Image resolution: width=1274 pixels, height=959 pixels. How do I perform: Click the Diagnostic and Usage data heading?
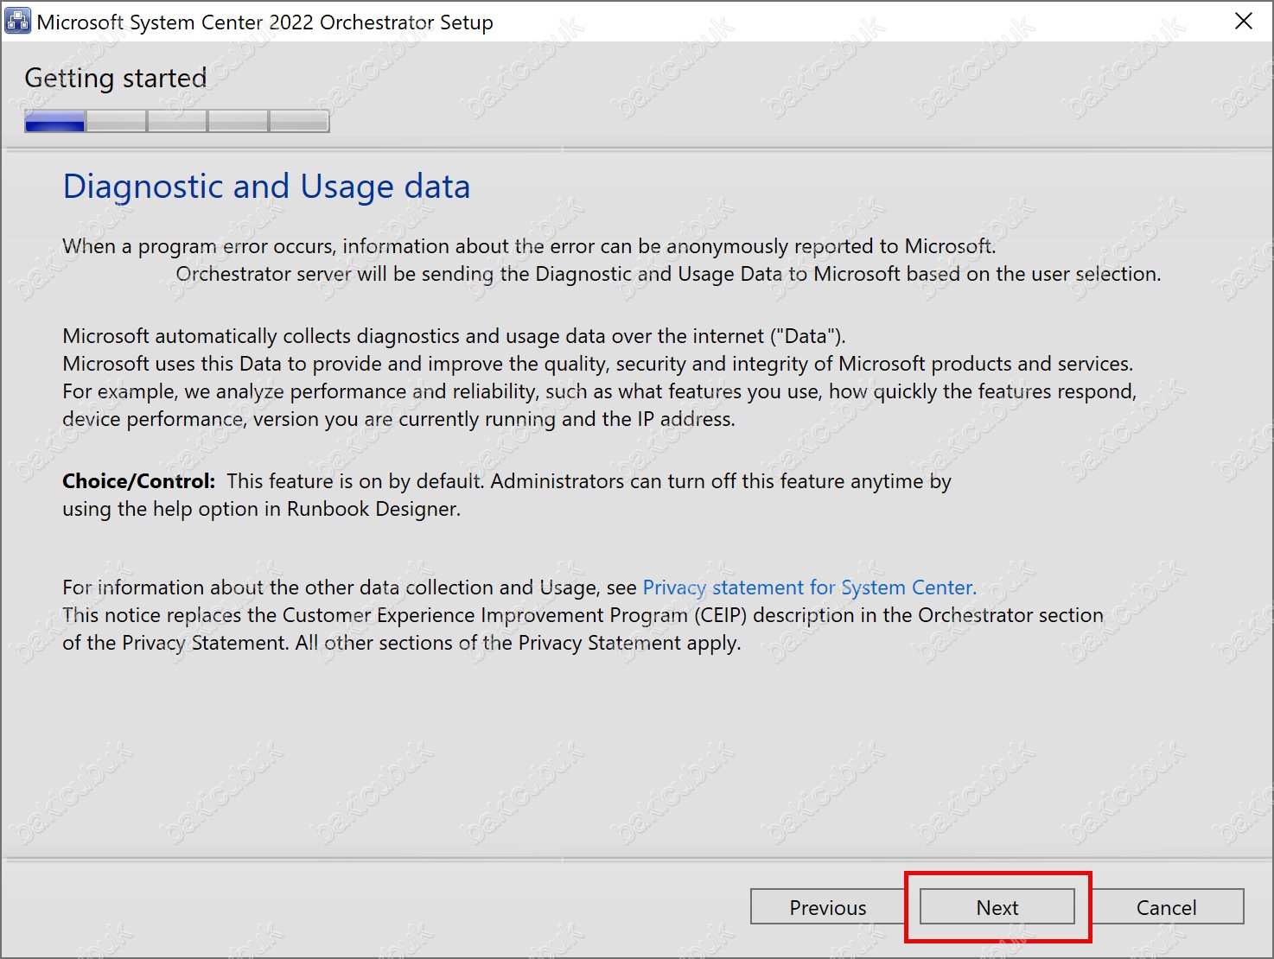pyautogui.click(x=266, y=187)
